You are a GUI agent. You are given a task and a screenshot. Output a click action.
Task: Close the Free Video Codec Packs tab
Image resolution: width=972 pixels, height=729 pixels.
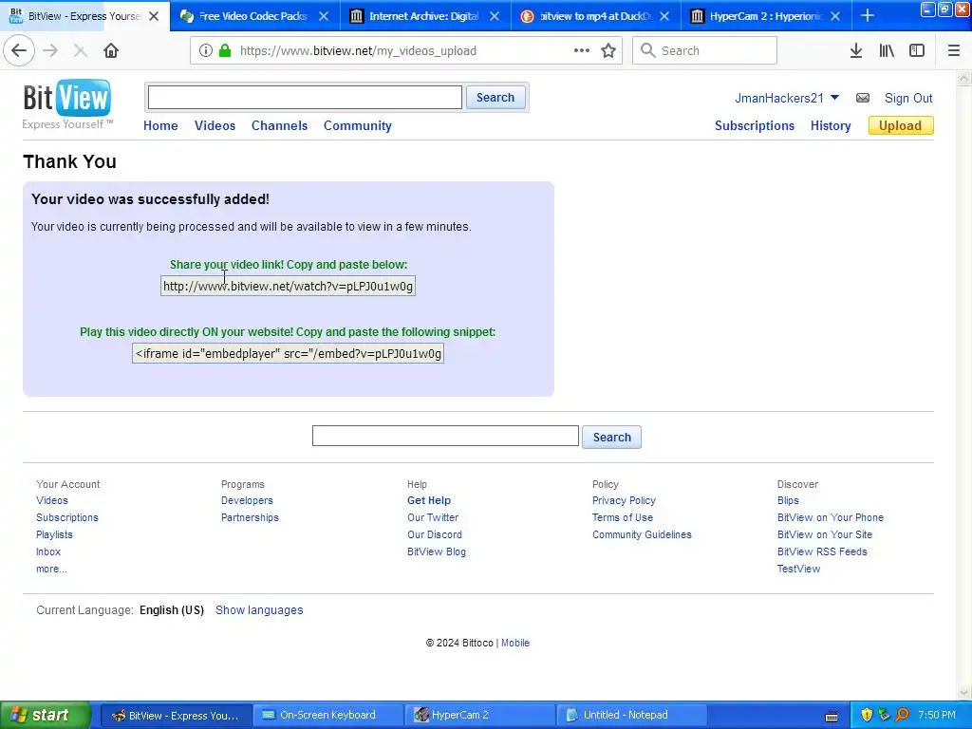[x=324, y=16]
